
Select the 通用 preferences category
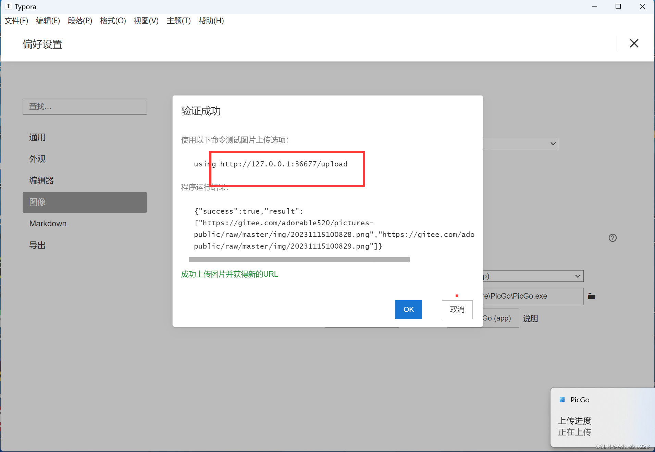(85, 137)
